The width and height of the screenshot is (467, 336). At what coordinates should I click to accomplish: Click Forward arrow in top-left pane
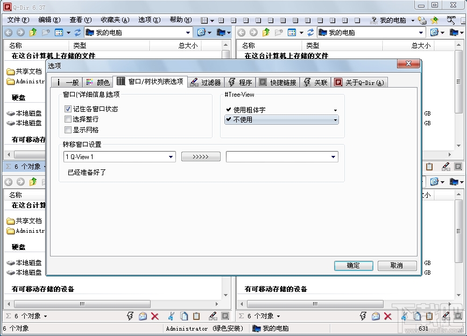pyautogui.click(x=20, y=32)
